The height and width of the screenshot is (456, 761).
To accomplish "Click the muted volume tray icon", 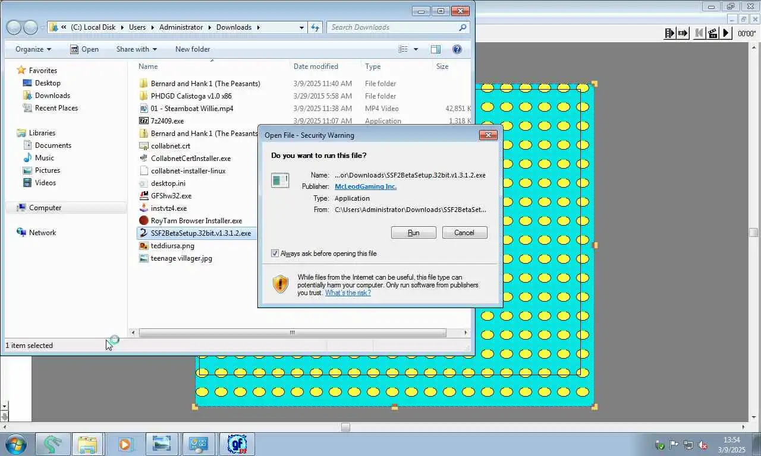I will click(x=703, y=445).
